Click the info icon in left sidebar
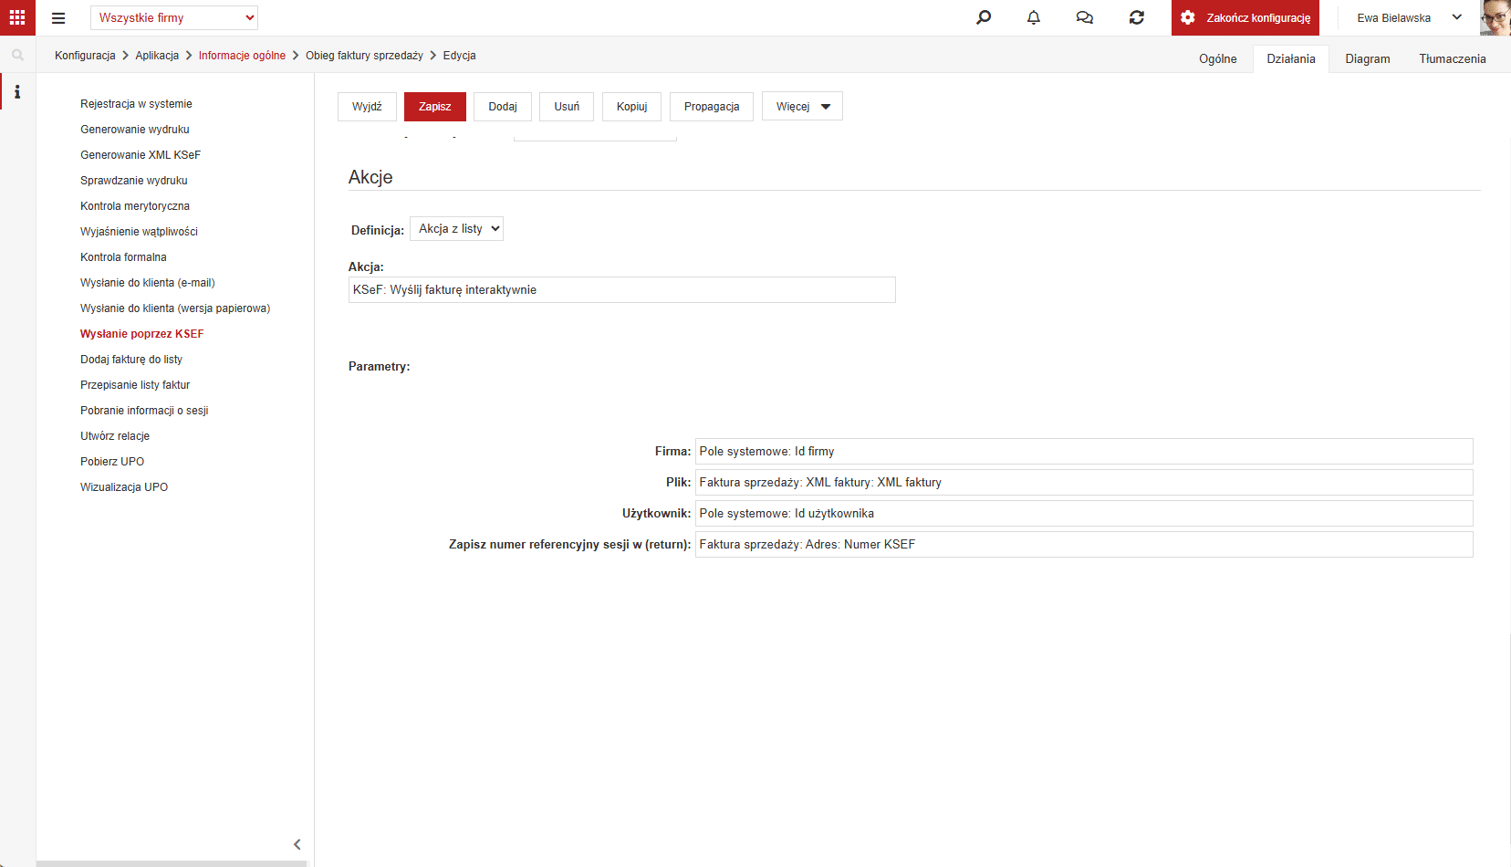Screen dimensions: 1511x867 (17, 92)
